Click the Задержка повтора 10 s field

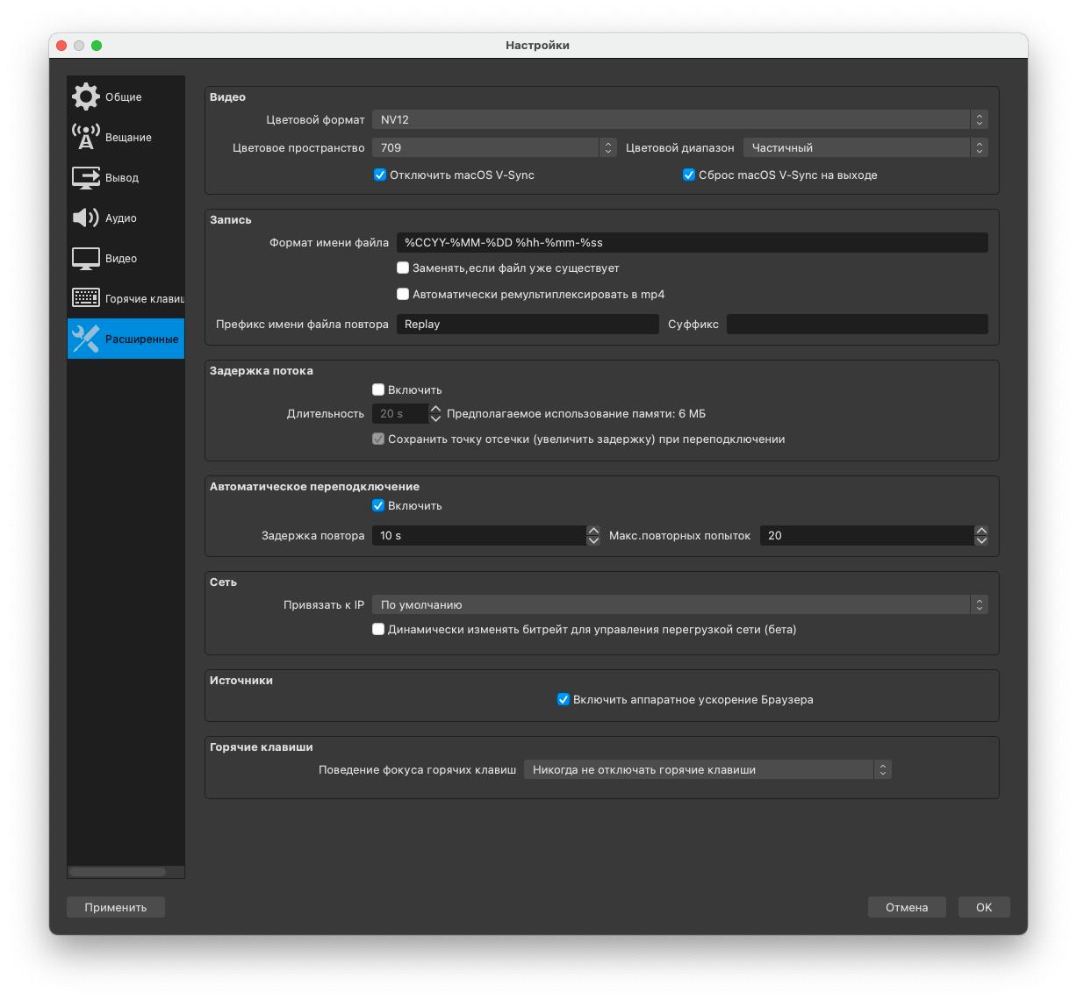(479, 535)
